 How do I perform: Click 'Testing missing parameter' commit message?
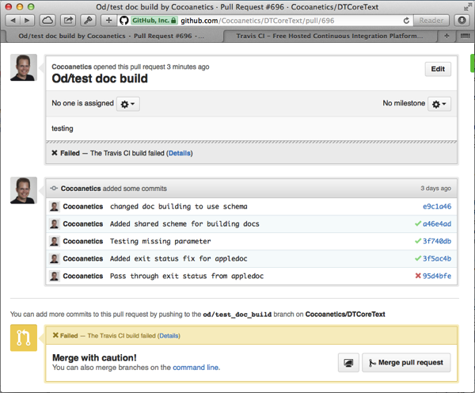coord(160,241)
